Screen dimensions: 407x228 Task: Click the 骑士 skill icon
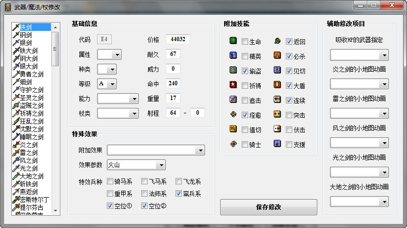pyautogui.click(x=233, y=144)
